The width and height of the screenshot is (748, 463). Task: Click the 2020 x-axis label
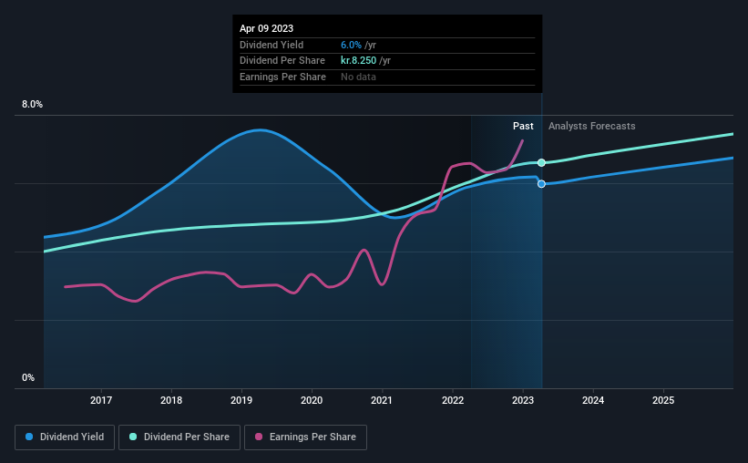point(312,400)
